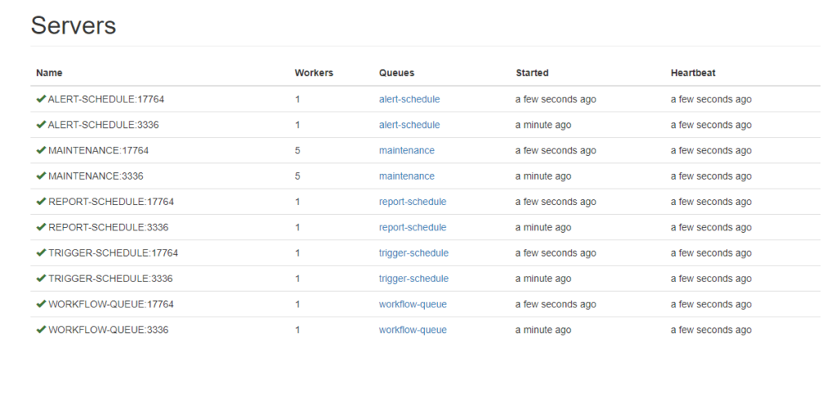This screenshot has width=840, height=401.
Task: Open report-schedule queue for REPORT-SCHEDULE:17764
Action: pos(413,202)
